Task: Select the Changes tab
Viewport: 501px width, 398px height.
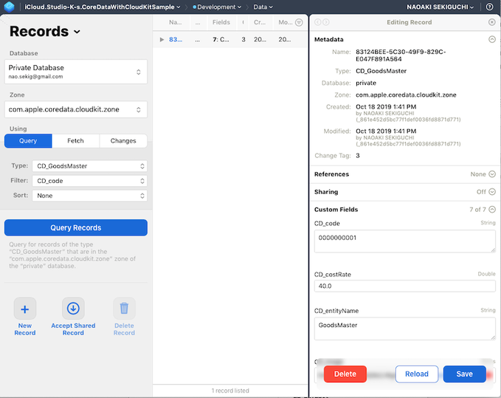Action: (123, 141)
